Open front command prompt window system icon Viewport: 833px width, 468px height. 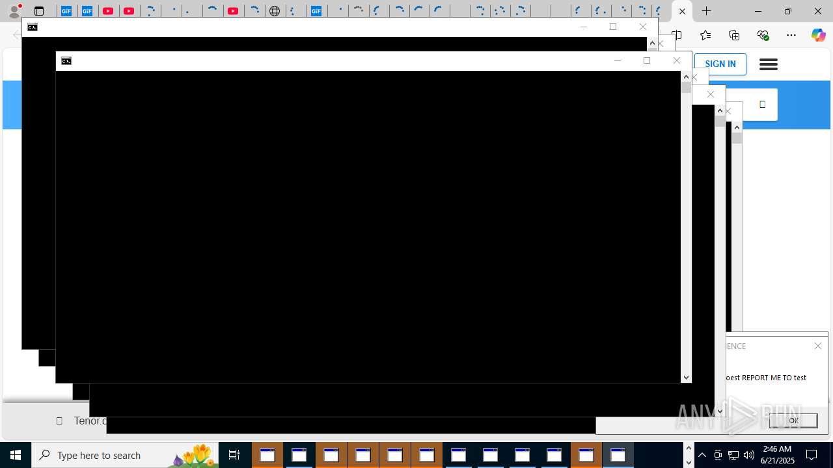pyautogui.click(x=66, y=61)
